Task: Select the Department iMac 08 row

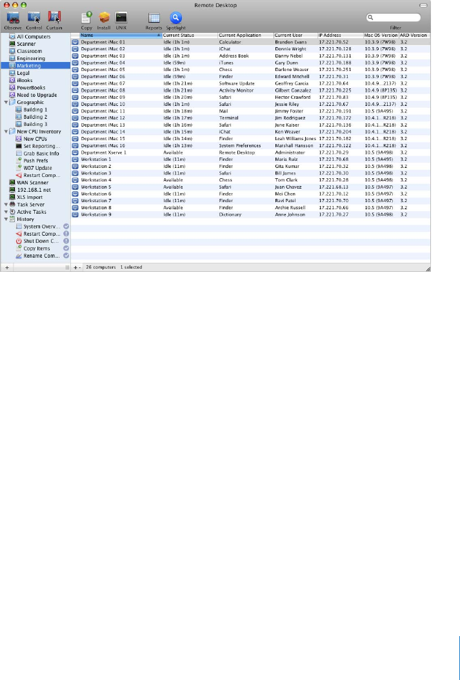Action: 250,90
